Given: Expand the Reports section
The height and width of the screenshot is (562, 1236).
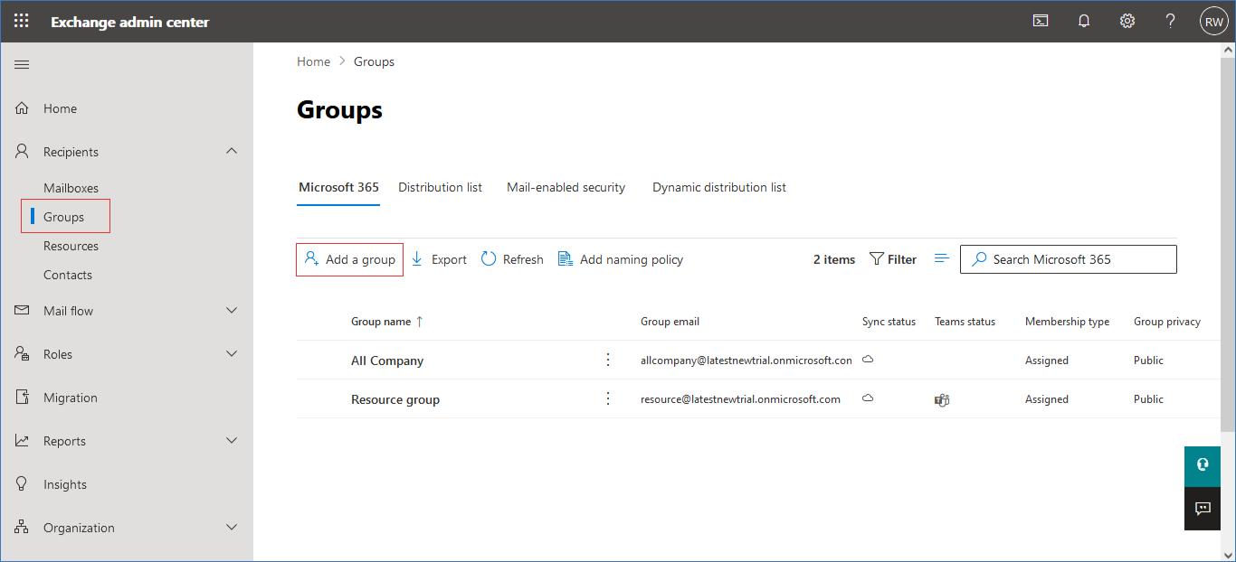Looking at the screenshot, I should pyautogui.click(x=232, y=441).
